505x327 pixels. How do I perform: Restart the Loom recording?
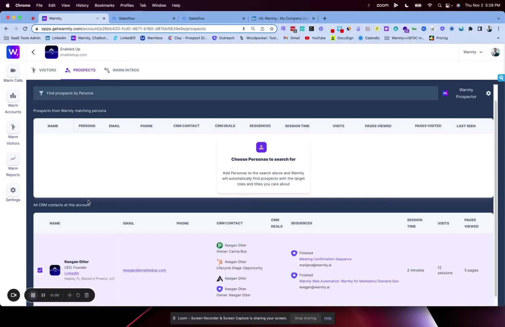pos(78,295)
